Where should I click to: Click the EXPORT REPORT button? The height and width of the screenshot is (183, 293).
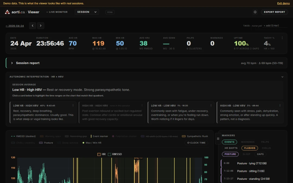tap(274, 12)
